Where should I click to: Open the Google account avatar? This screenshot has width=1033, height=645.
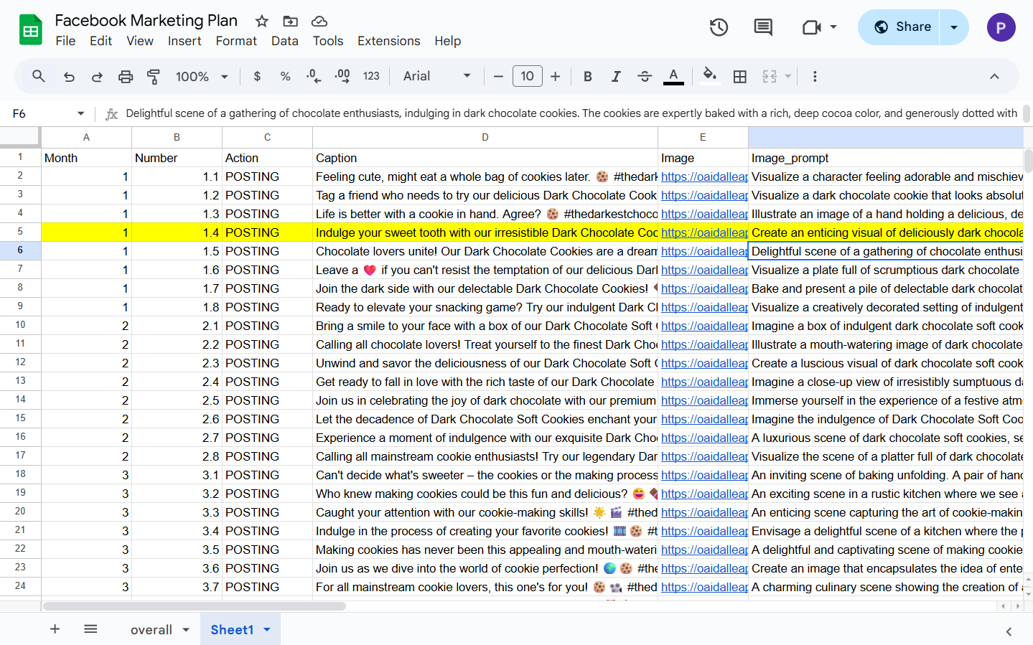[1001, 27]
